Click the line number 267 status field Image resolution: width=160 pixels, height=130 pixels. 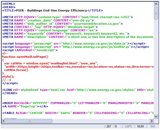109,126
